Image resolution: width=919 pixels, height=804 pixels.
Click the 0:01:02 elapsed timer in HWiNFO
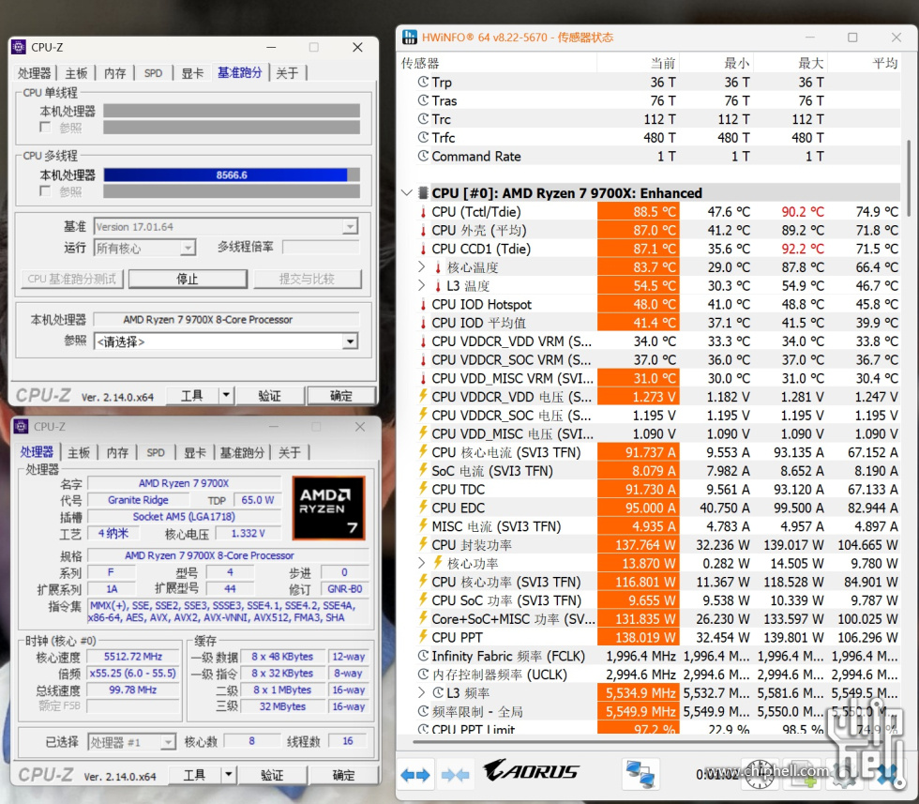pos(717,775)
